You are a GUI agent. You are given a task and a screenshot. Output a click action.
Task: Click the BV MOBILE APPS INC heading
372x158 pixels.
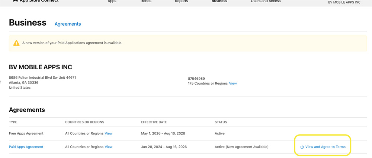pos(41,67)
